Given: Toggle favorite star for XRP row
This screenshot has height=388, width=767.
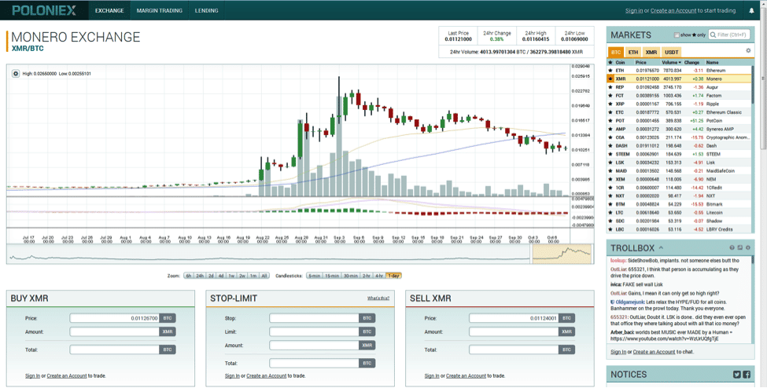Looking at the screenshot, I should pyautogui.click(x=610, y=104).
